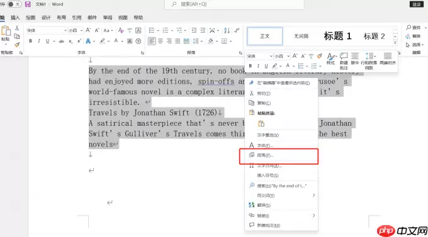This screenshot has height=237, width=428.
Task: Open the Insert ribbon tab
Action: (x=15, y=18)
